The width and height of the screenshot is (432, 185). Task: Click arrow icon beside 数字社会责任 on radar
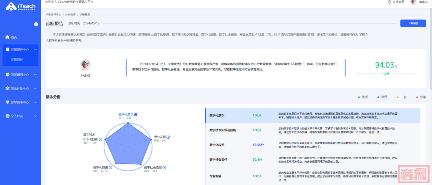point(164,167)
